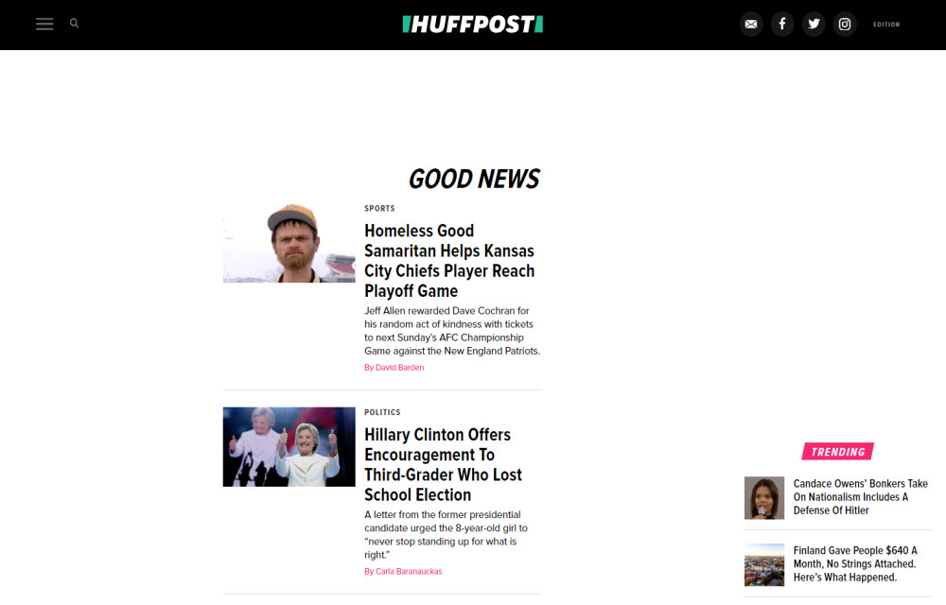Click the search magnifier icon
This screenshot has height=605, width=946.
(x=74, y=24)
